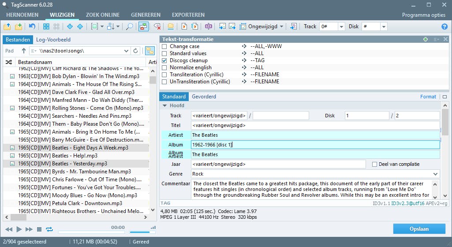Enable the Change case checkbox
Image resolution: width=452 pixels, height=247 pixels.
point(164,46)
